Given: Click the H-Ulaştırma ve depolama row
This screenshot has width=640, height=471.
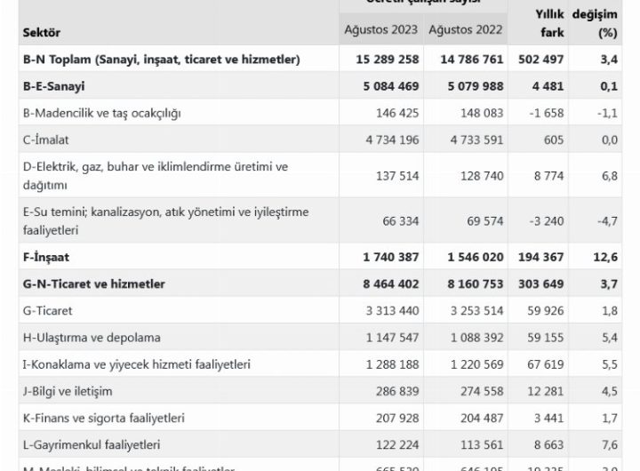Looking at the screenshot, I should [92, 338].
